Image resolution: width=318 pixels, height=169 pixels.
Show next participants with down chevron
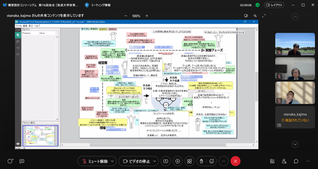295,144
